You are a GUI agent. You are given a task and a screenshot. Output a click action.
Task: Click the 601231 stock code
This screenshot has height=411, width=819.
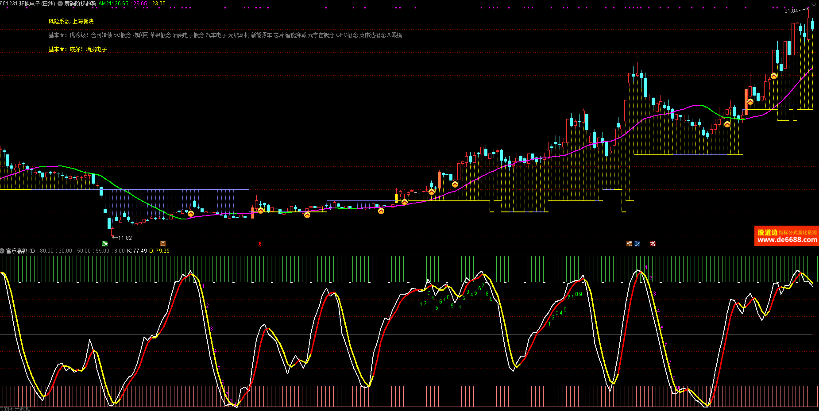[9, 4]
